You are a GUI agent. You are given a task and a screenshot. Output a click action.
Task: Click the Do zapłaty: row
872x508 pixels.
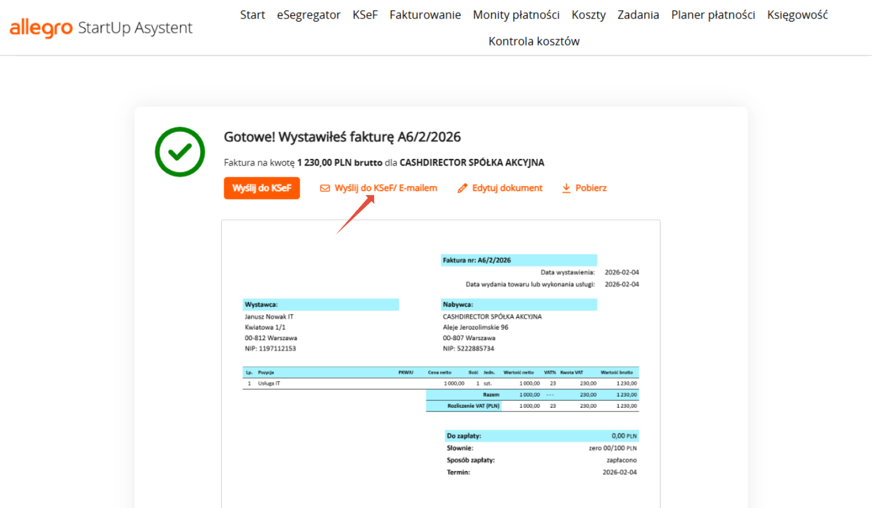[542, 435]
